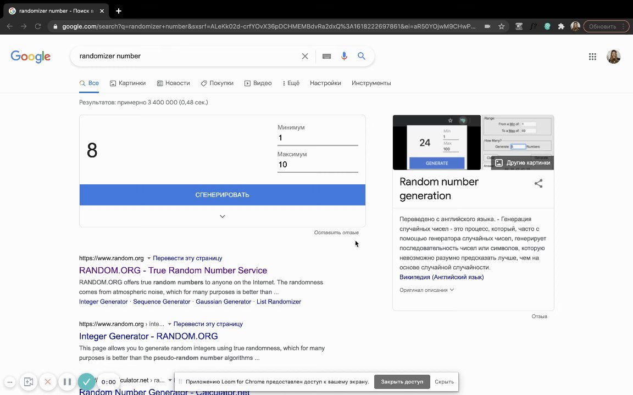Click the Максимум input field
Image resolution: width=633 pixels, height=395 pixels.
pyautogui.click(x=318, y=165)
